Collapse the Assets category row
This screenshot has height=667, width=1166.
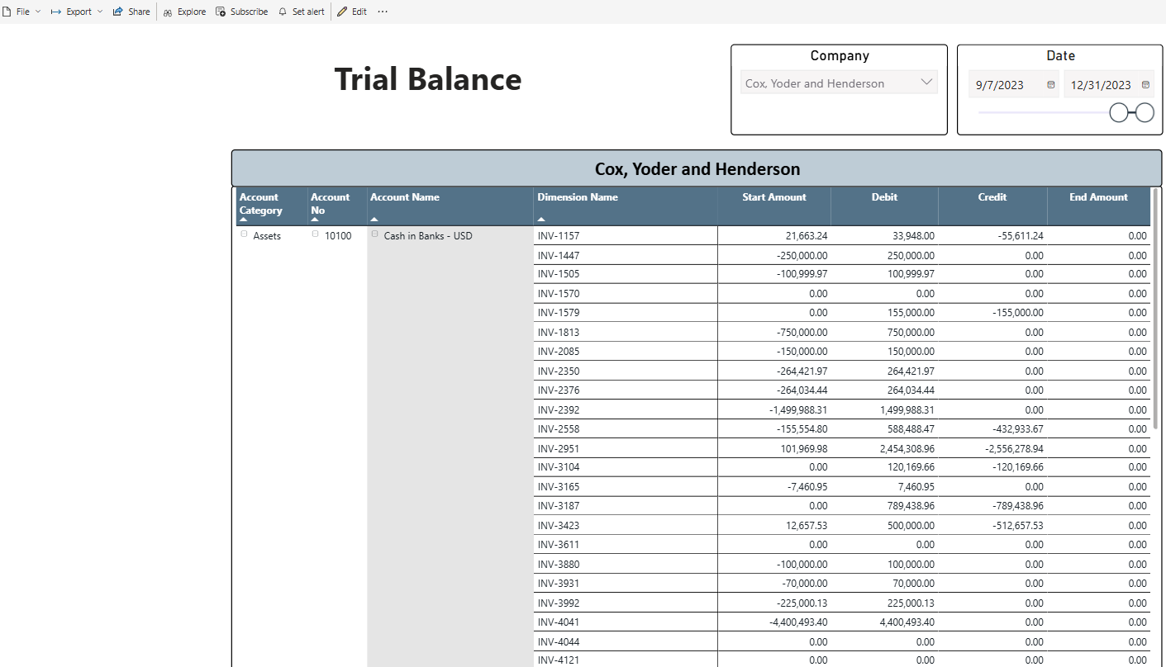point(244,234)
